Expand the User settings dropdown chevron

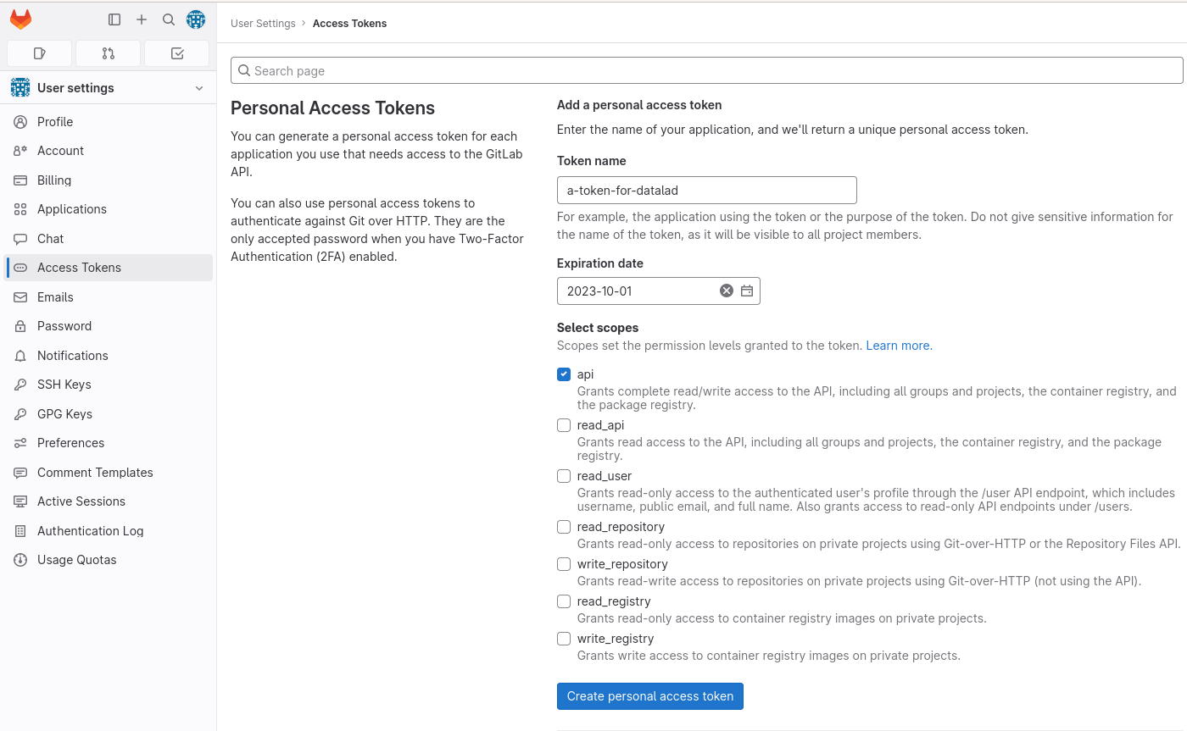point(199,88)
